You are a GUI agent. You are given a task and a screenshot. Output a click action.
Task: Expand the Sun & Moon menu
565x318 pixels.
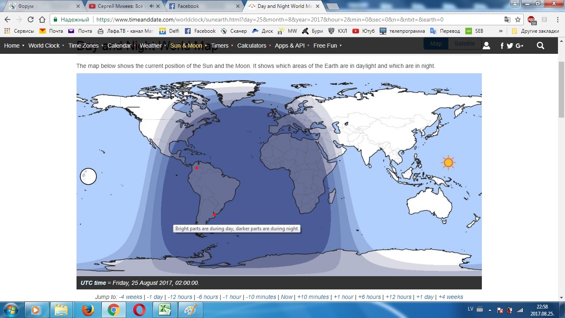point(188,46)
